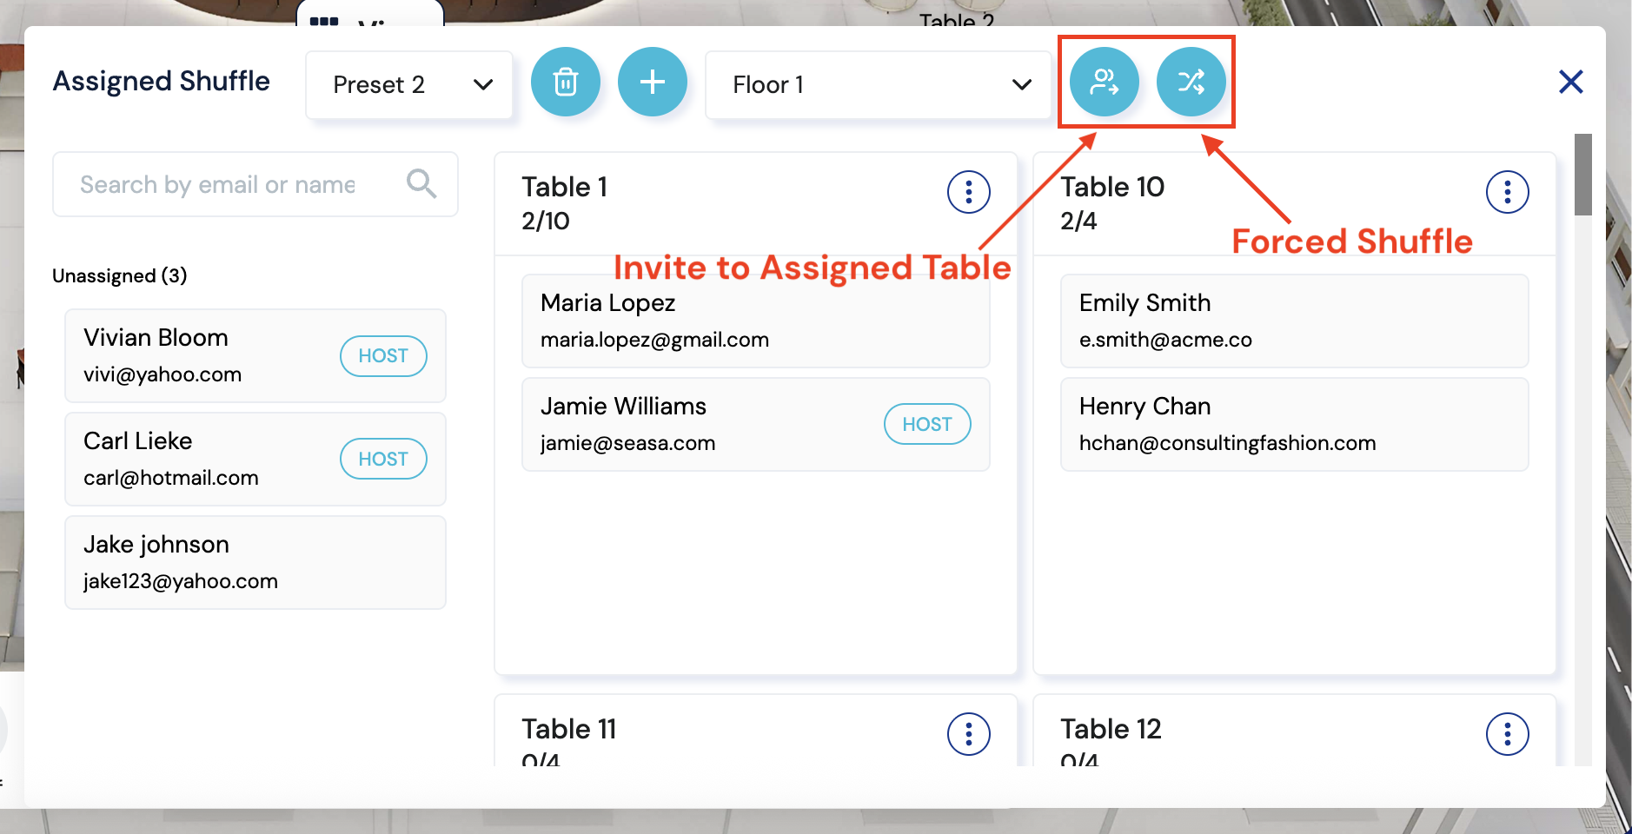Click the Forced Shuffle icon
Screen dimensions: 1632x834
(x=1191, y=83)
